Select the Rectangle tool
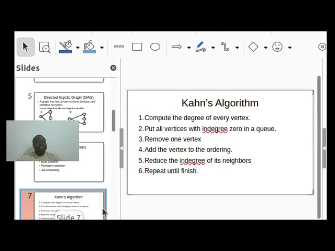This screenshot has height=251, width=335. coord(137,47)
